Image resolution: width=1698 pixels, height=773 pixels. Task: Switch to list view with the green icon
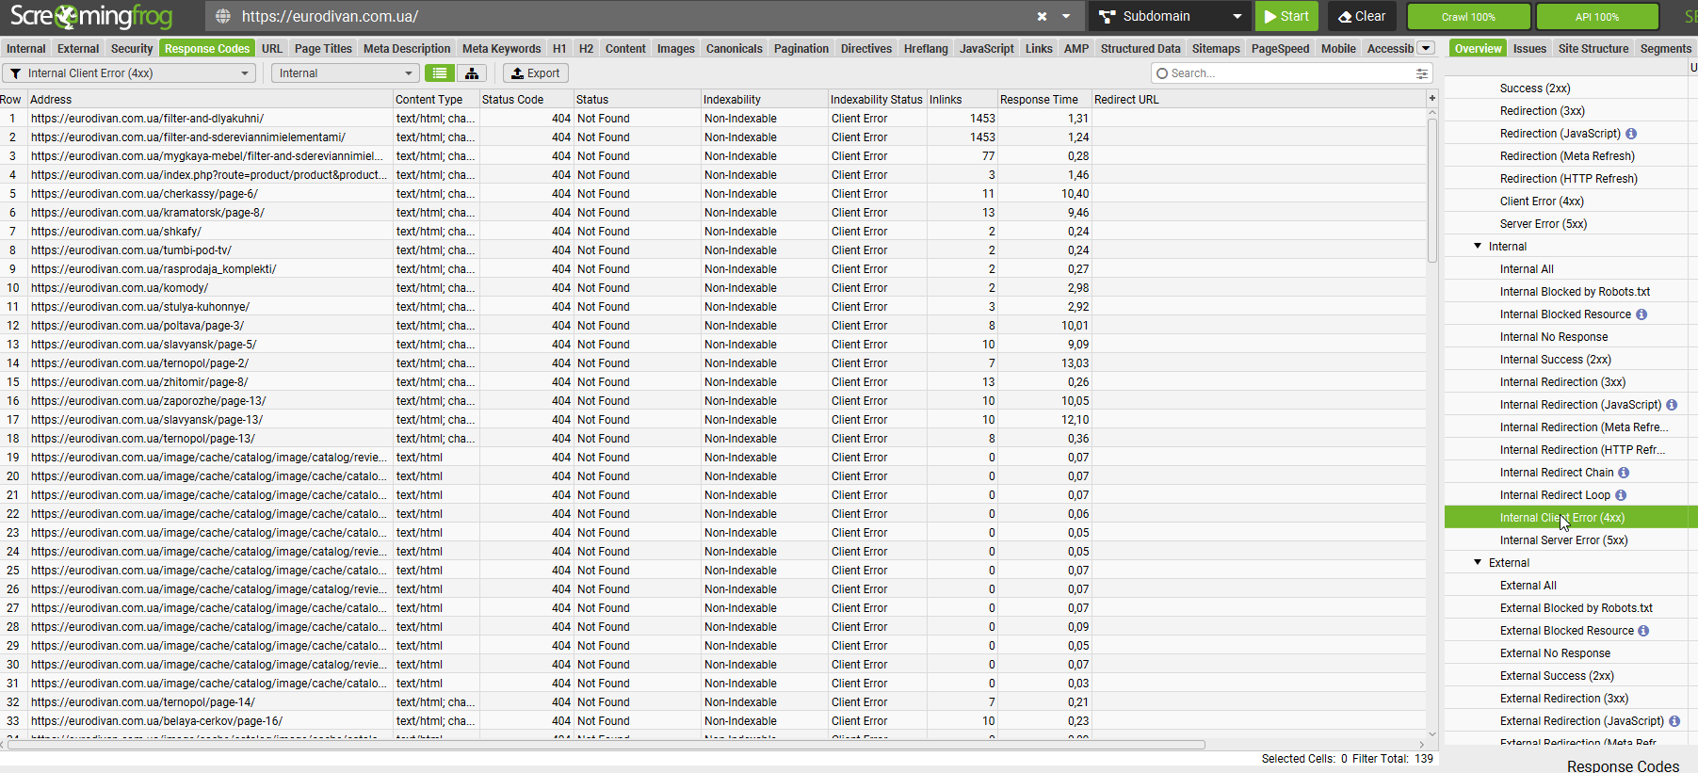pos(440,73)
